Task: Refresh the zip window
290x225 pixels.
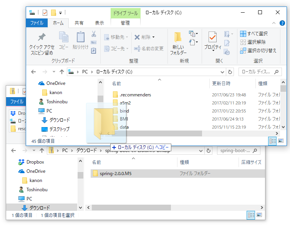Action: click(209, 151)
